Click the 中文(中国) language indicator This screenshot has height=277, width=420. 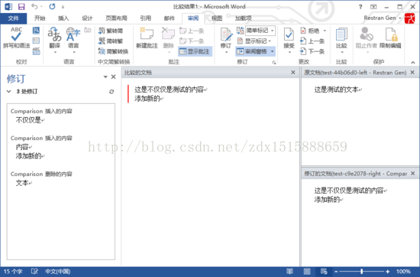point(57,272)
